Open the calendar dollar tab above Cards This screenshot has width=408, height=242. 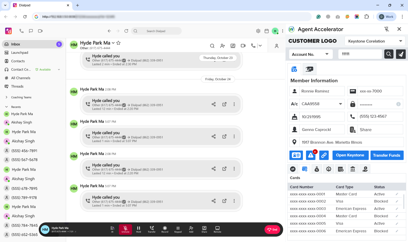pos(341,169)
